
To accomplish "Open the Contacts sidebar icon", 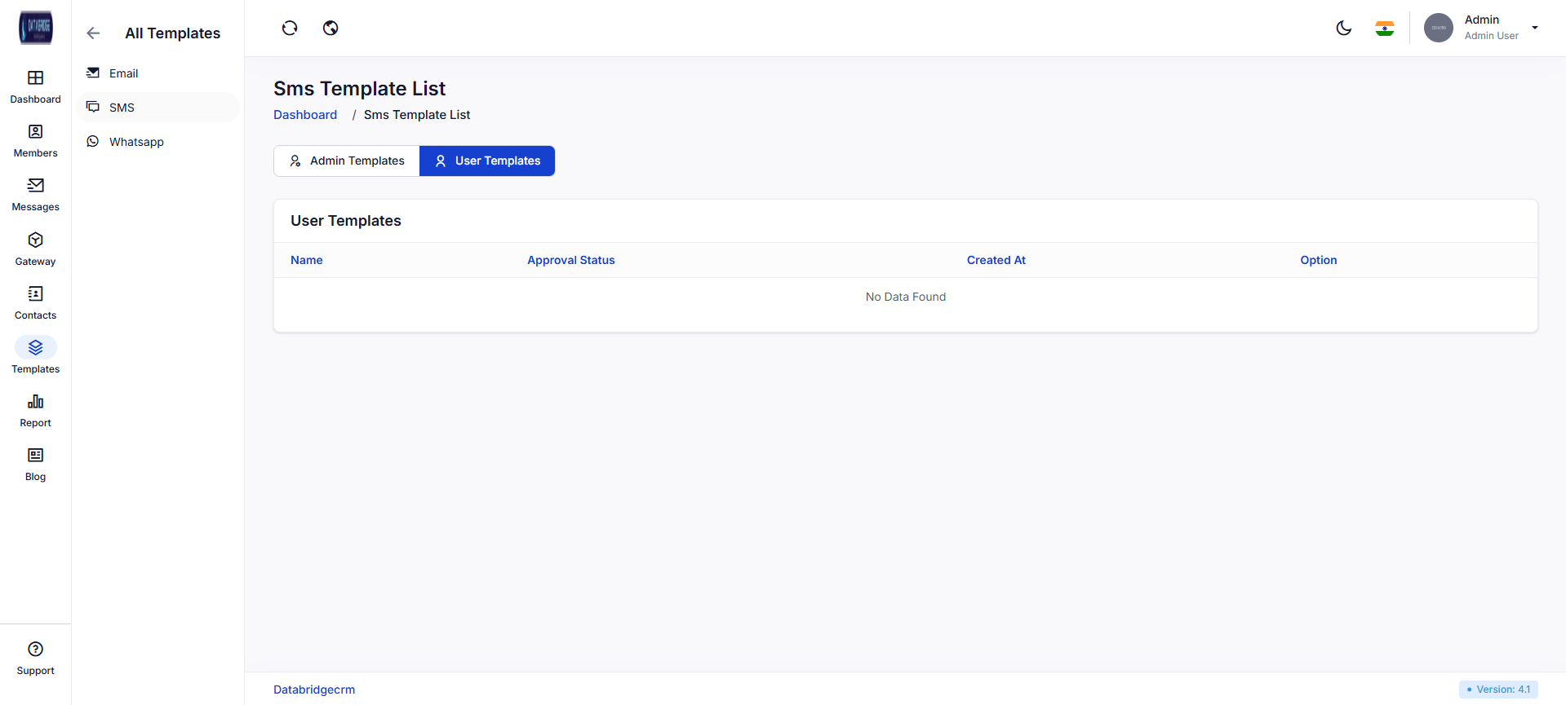I will (35, 294).
